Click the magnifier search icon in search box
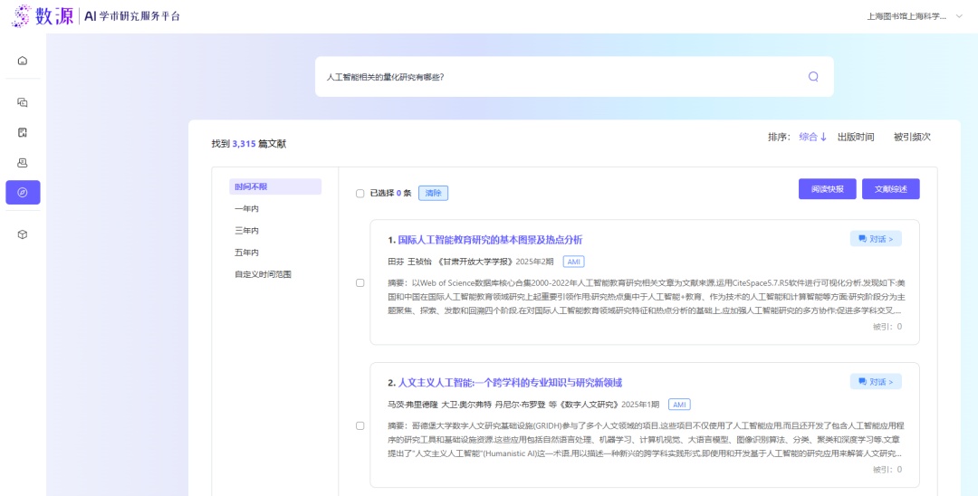 click(x=812, y=77)
